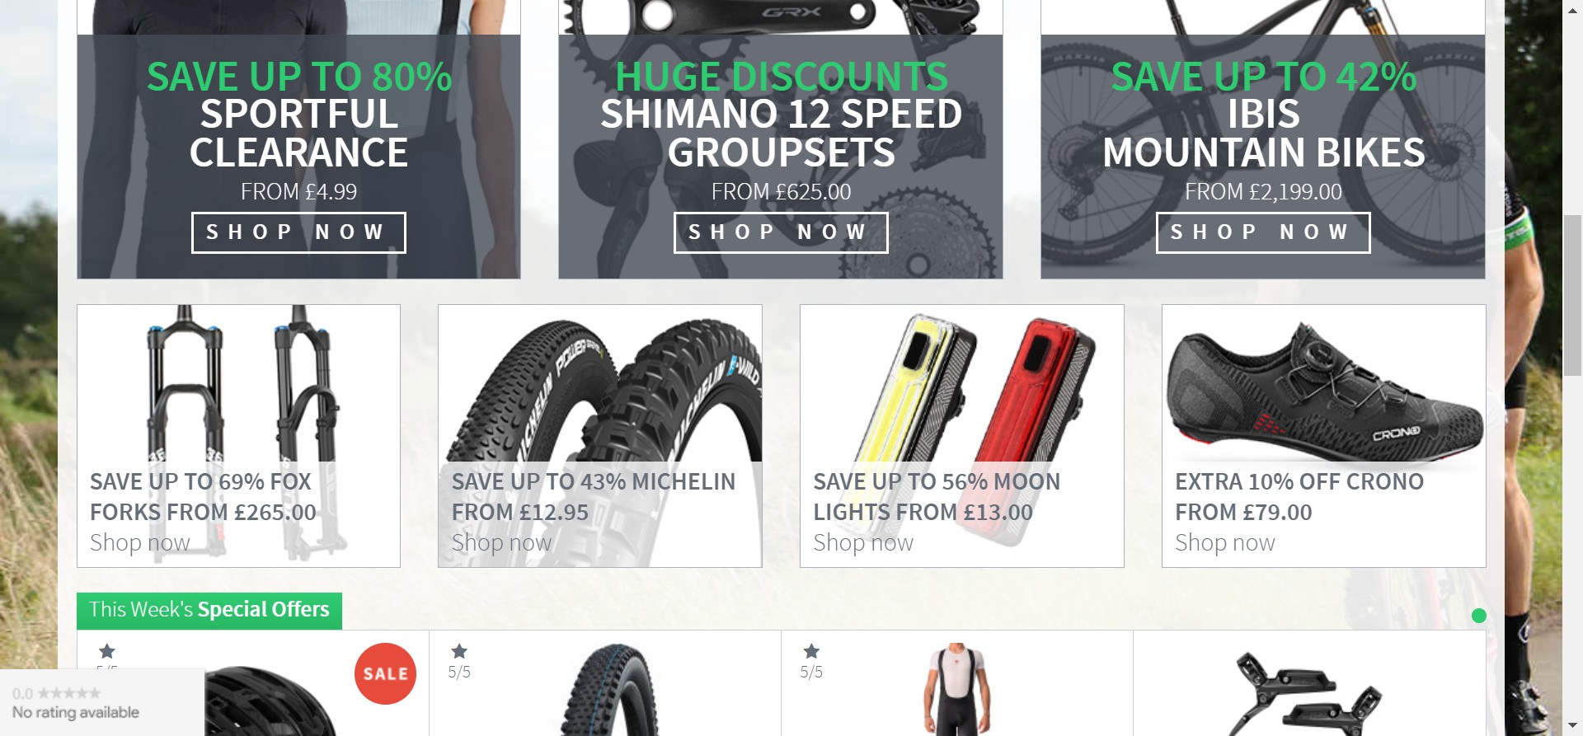Image resolution: width=1583 pixels, height=736 pixels.
Task: Open the Crono shoes Shop now link
Action: pos(1225,542)
